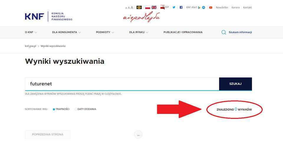
Task: Open the KNF Twitter icon
Action: [174, 7]
